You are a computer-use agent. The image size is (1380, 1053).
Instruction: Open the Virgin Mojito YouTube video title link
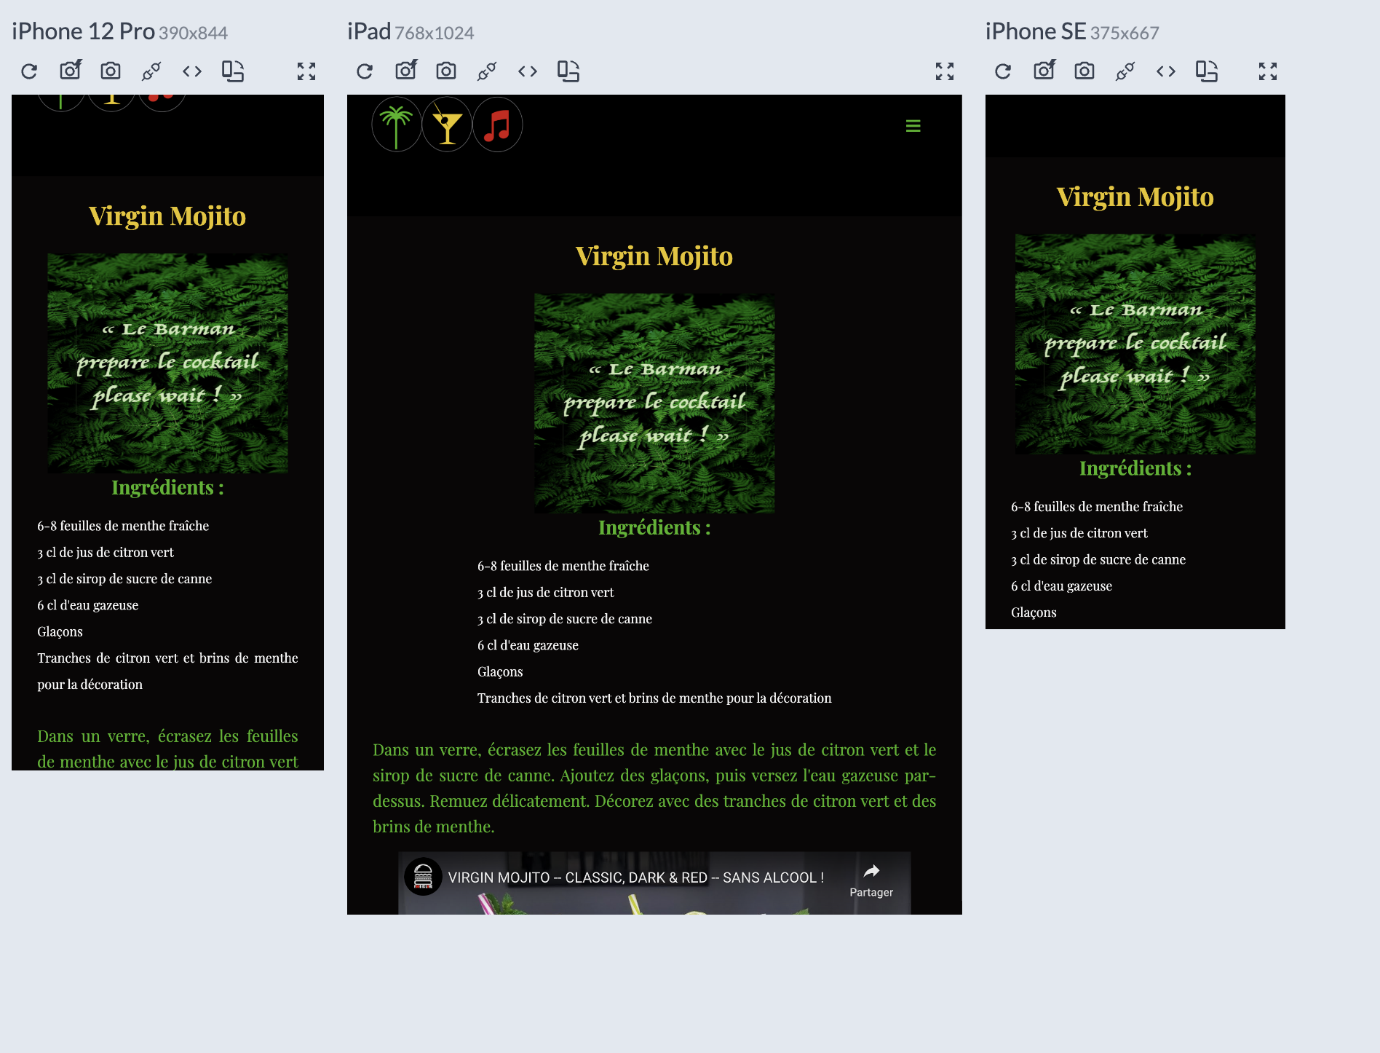coord(636,877)
